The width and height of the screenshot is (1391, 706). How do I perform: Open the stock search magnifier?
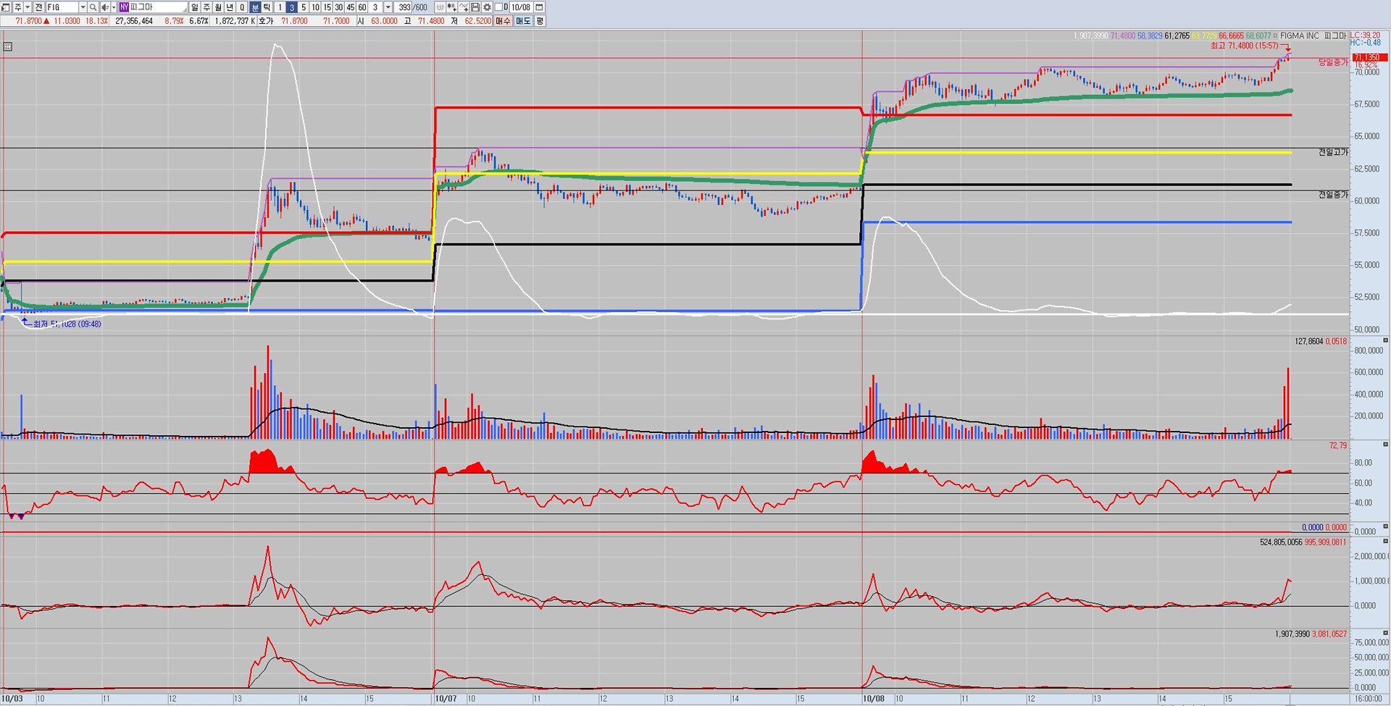click(x=93, y=7)
